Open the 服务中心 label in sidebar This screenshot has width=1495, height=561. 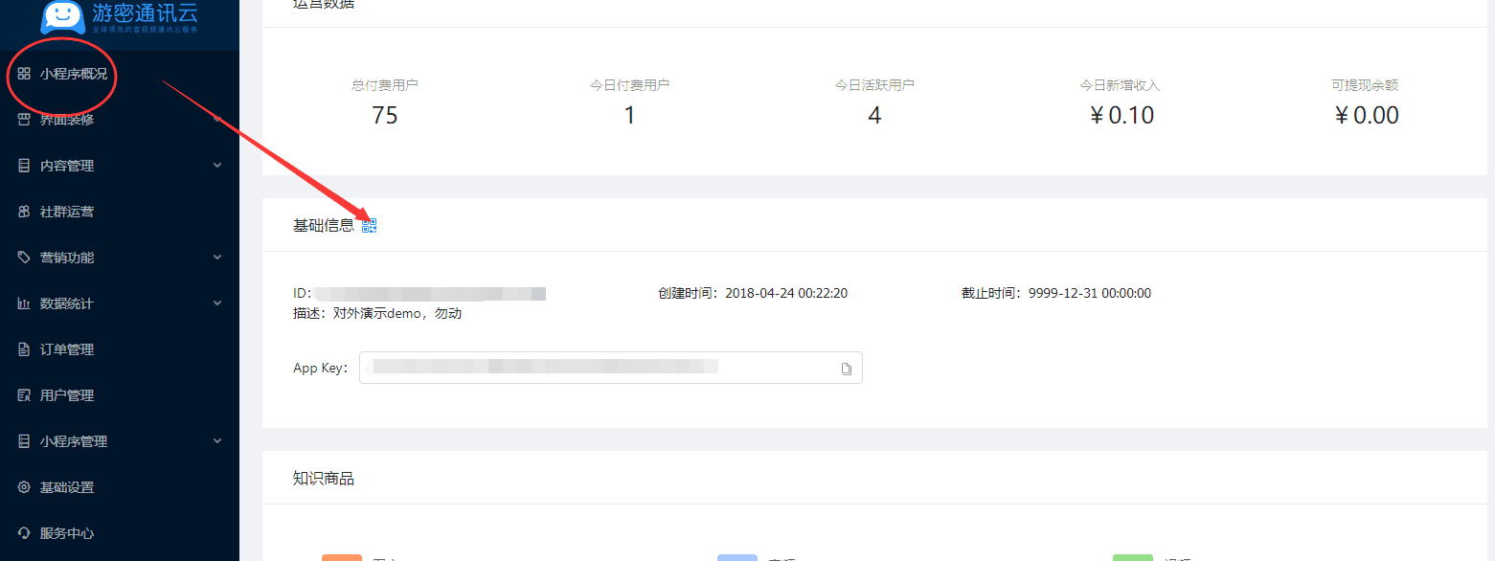point(67,533)
